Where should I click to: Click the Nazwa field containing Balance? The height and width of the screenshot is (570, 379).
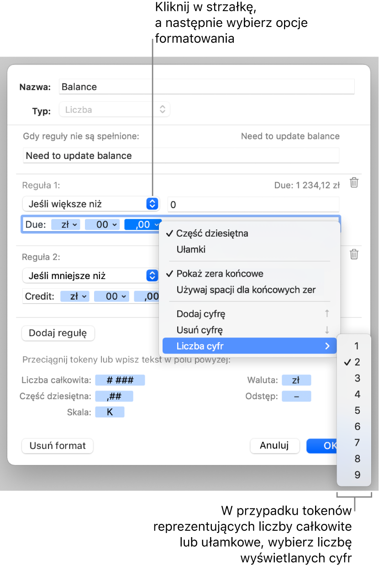pyautogui.click(x=207, y=87)
